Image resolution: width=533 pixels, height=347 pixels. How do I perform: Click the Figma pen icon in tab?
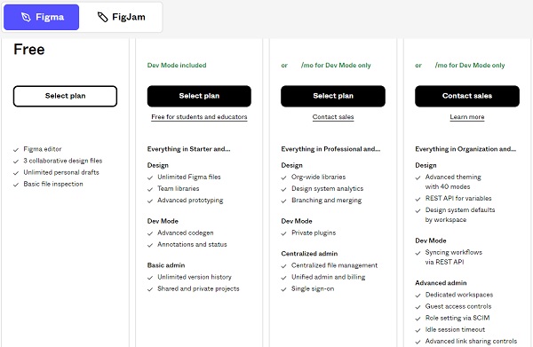26,17
